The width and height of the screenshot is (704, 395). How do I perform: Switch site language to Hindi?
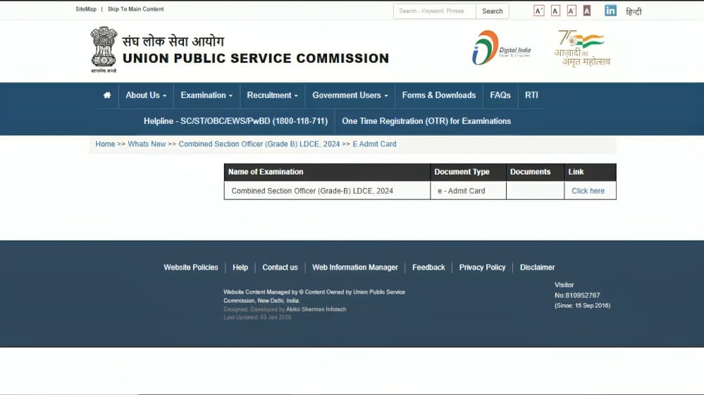[634, 12]
